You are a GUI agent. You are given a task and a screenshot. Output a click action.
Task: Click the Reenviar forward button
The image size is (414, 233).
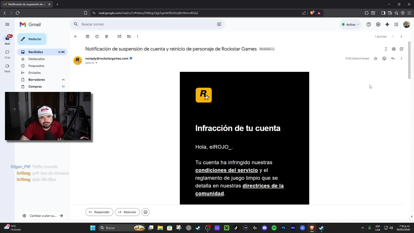(x=127, y=212)
